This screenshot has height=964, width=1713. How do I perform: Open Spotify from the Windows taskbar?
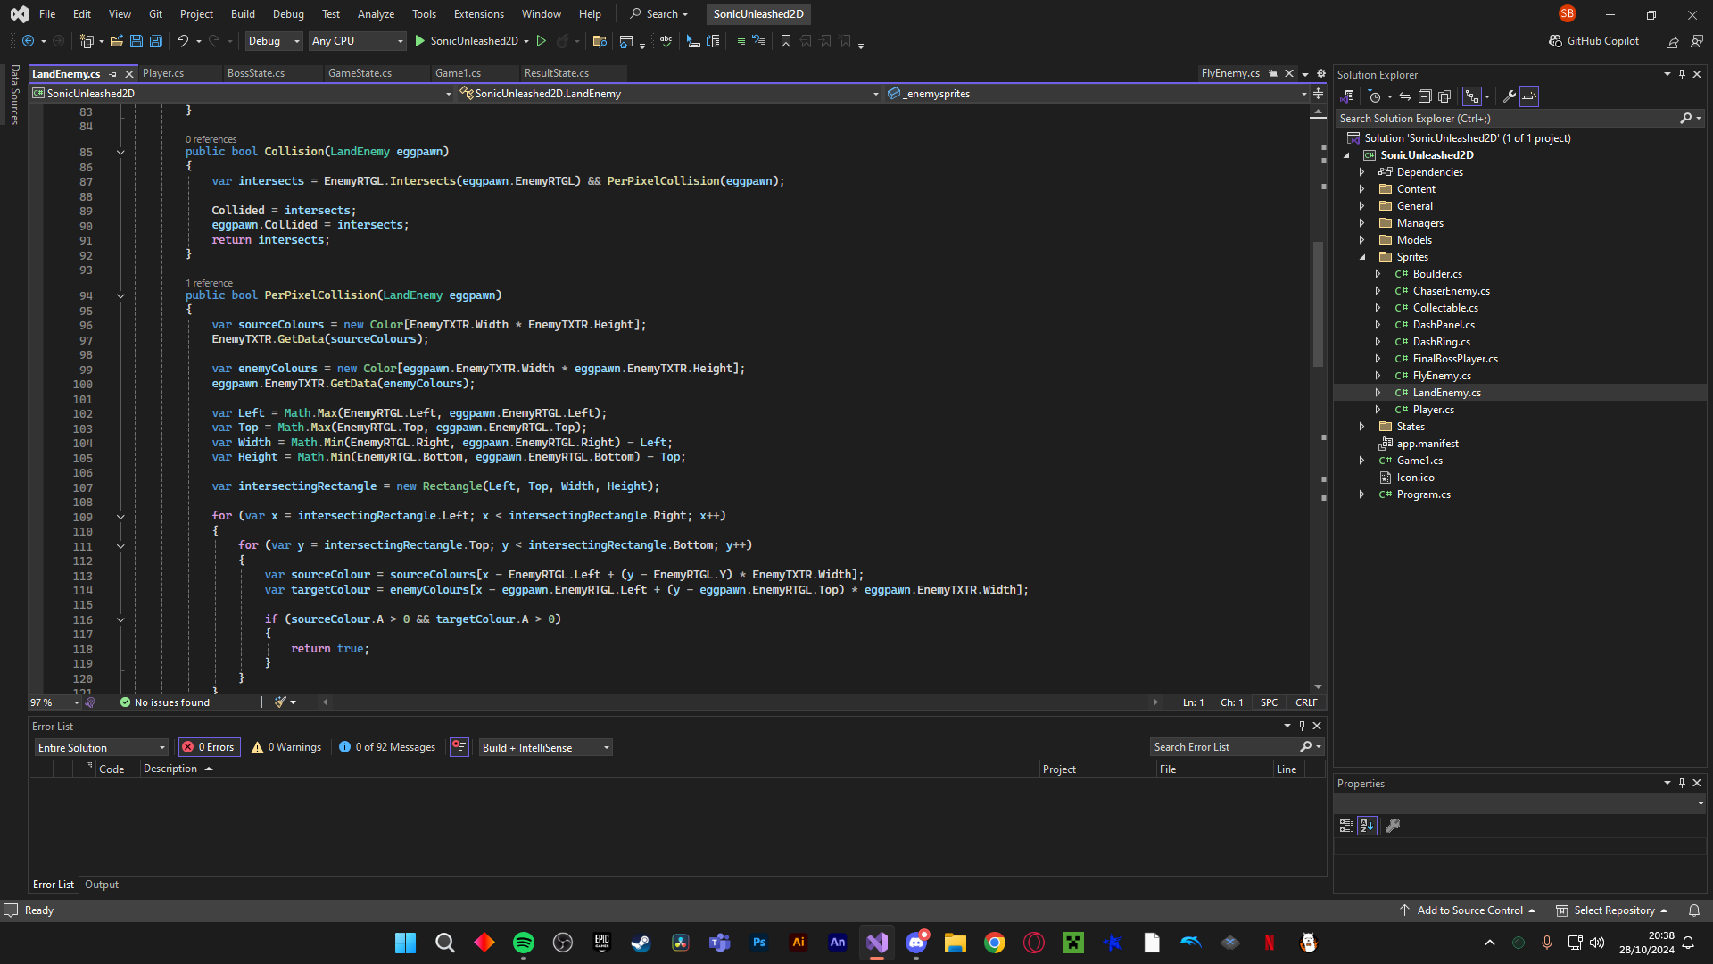pyautogui.click(x=524, y=943)
